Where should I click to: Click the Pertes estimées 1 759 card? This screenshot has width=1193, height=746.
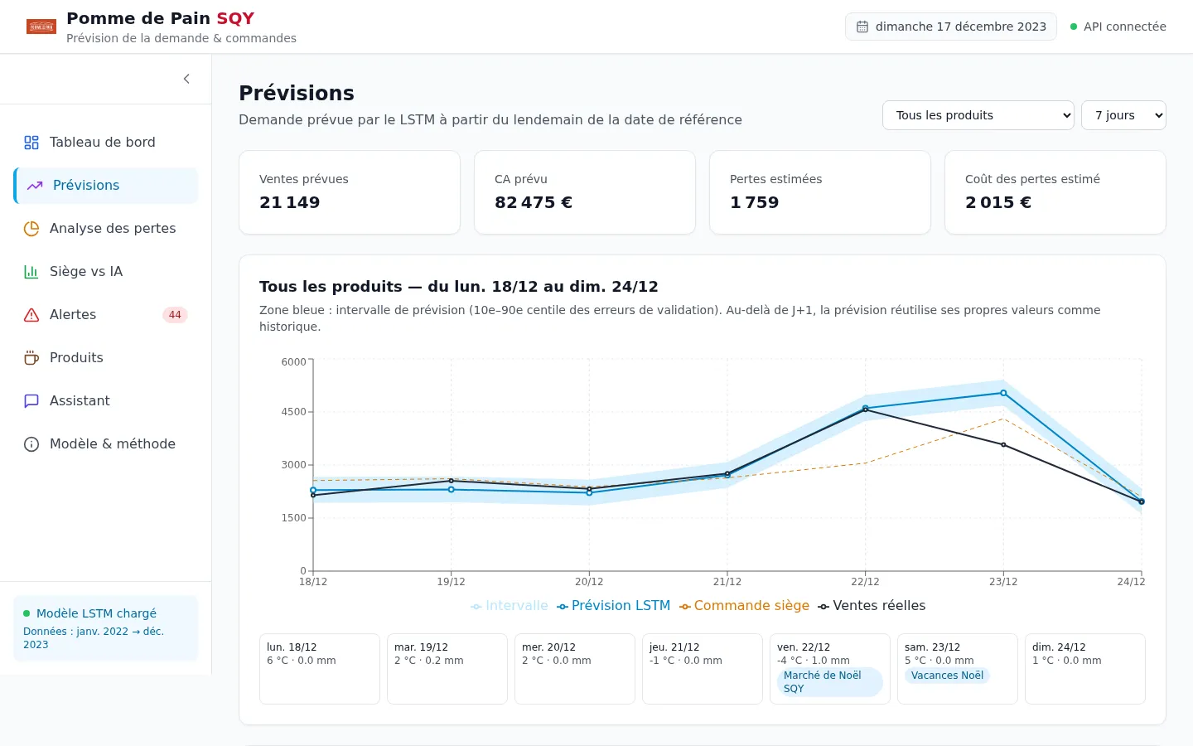820,192
